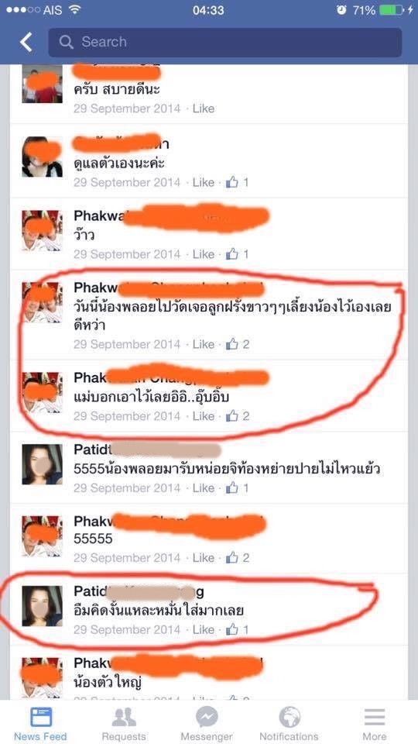The image size is (418, 744).
Task: Open commenter name above '5555น้องพลอย' comment
Action: tap(147, 449)
